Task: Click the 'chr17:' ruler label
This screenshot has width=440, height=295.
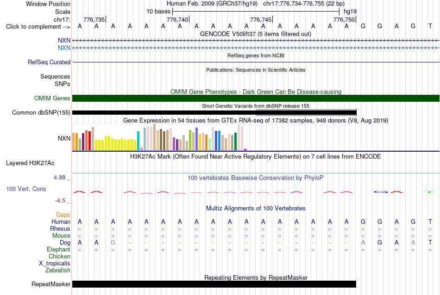Action: pyautogui.click(x=62, y=19)
